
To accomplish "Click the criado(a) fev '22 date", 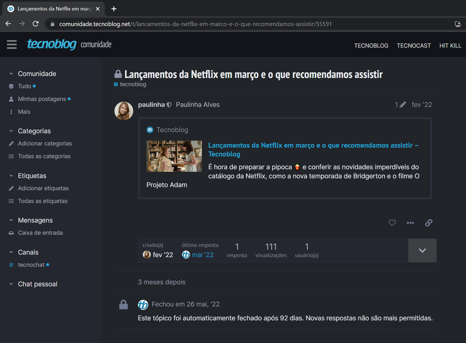I will (163, 255).
